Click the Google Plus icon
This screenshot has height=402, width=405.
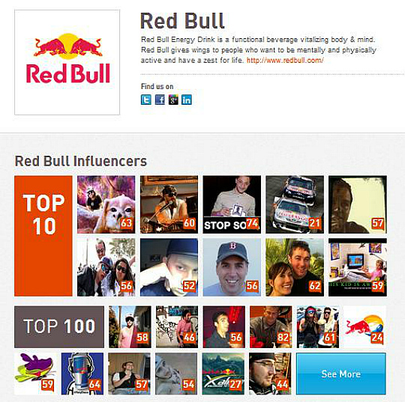coord(173,100)
